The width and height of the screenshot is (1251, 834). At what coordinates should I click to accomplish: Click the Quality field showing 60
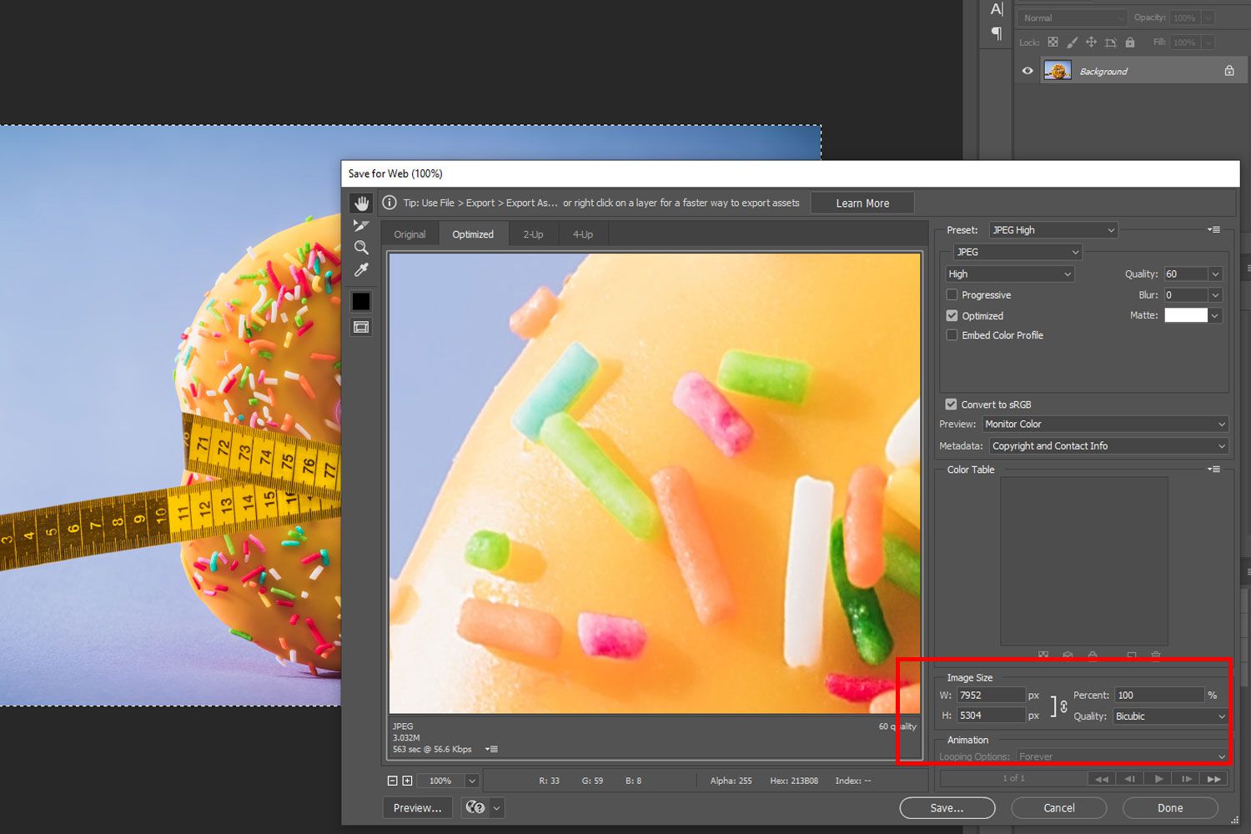tap(1186, 274)
